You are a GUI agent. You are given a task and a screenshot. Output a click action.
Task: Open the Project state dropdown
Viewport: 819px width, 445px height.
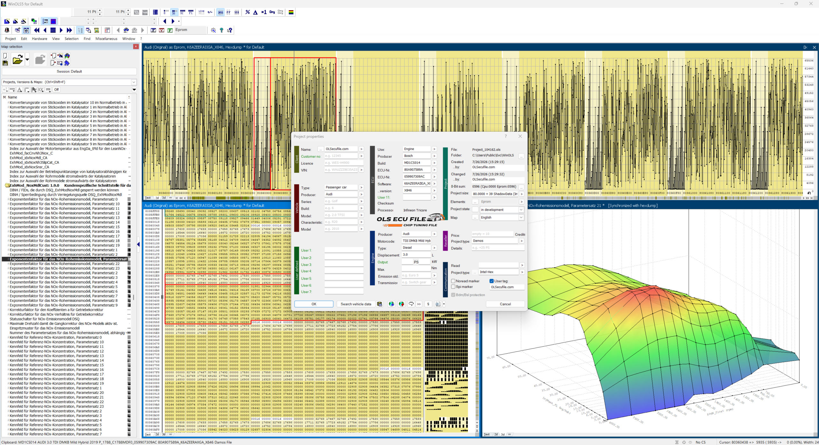pyautogui.click(x=521, y=210)
